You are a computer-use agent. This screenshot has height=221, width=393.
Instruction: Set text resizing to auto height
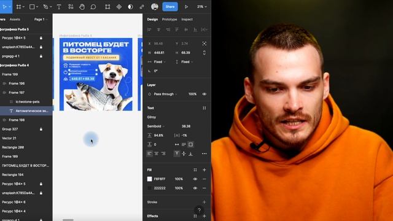tap(184, 145)
